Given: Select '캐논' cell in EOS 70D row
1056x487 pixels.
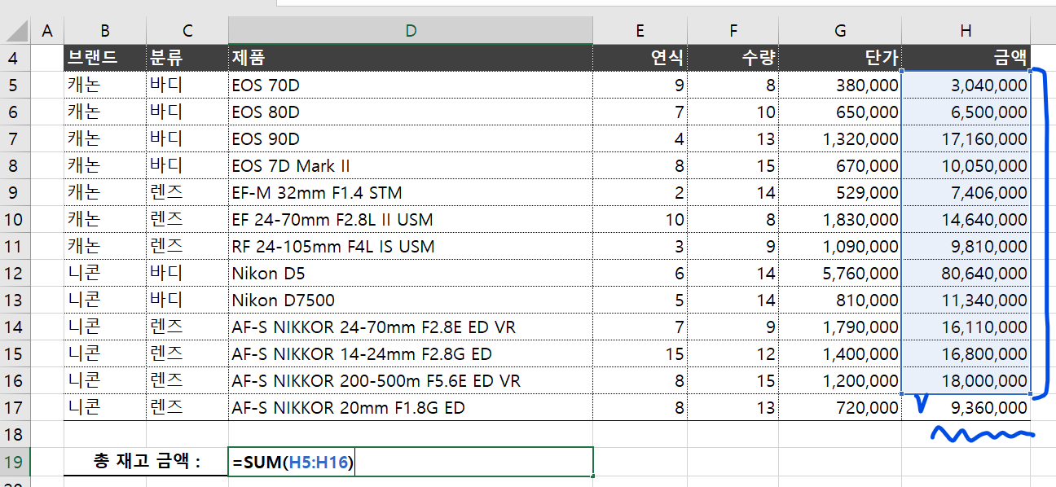Looking at the screenshot, I should tap(105, 85).
